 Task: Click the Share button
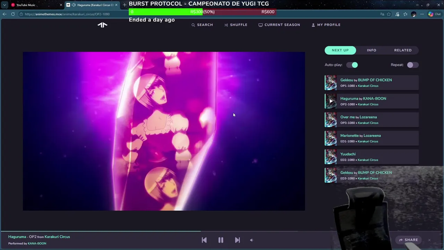point(408,240)
